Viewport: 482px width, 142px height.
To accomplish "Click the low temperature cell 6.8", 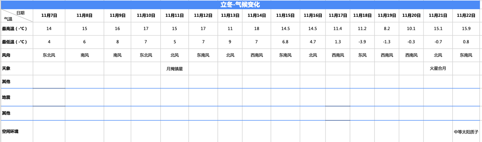I will pos(285,42).
